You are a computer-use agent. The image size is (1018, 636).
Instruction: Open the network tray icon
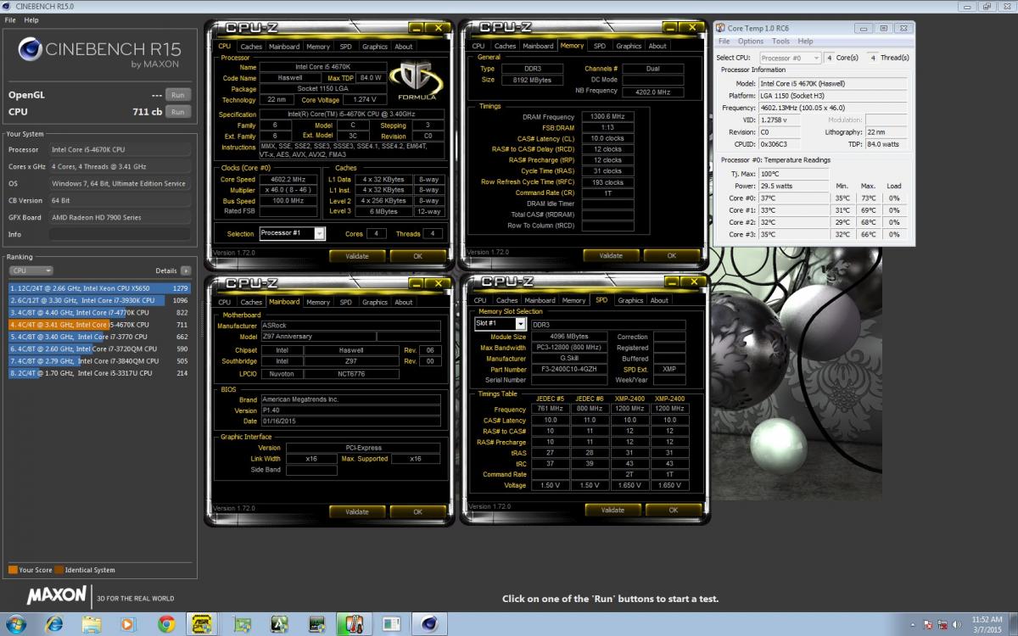(x=942, y=624)
